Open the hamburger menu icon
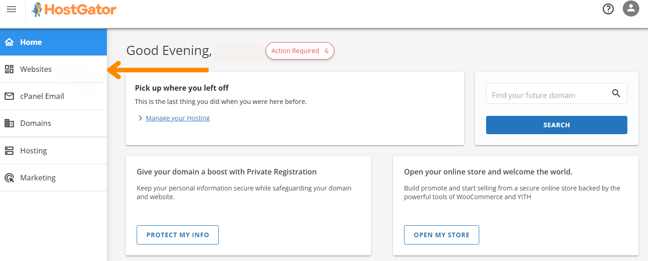The height and width of the screenshot is (261, 648). click(x=11, y=9)
